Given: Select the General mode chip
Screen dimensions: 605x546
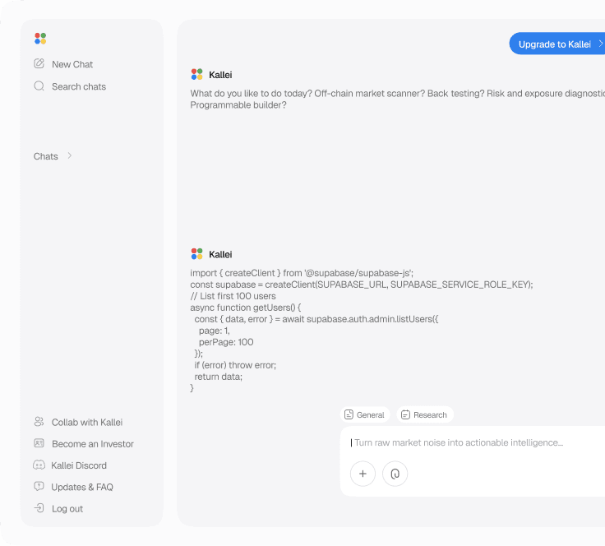Looking at the screenshot, I should coord(364,414).
